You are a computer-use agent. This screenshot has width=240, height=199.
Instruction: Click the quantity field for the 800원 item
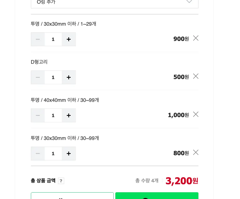click(53, 154)
